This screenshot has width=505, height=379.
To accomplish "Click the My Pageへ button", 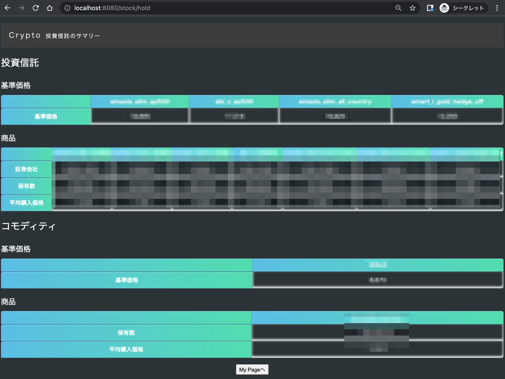I will 252,370.
